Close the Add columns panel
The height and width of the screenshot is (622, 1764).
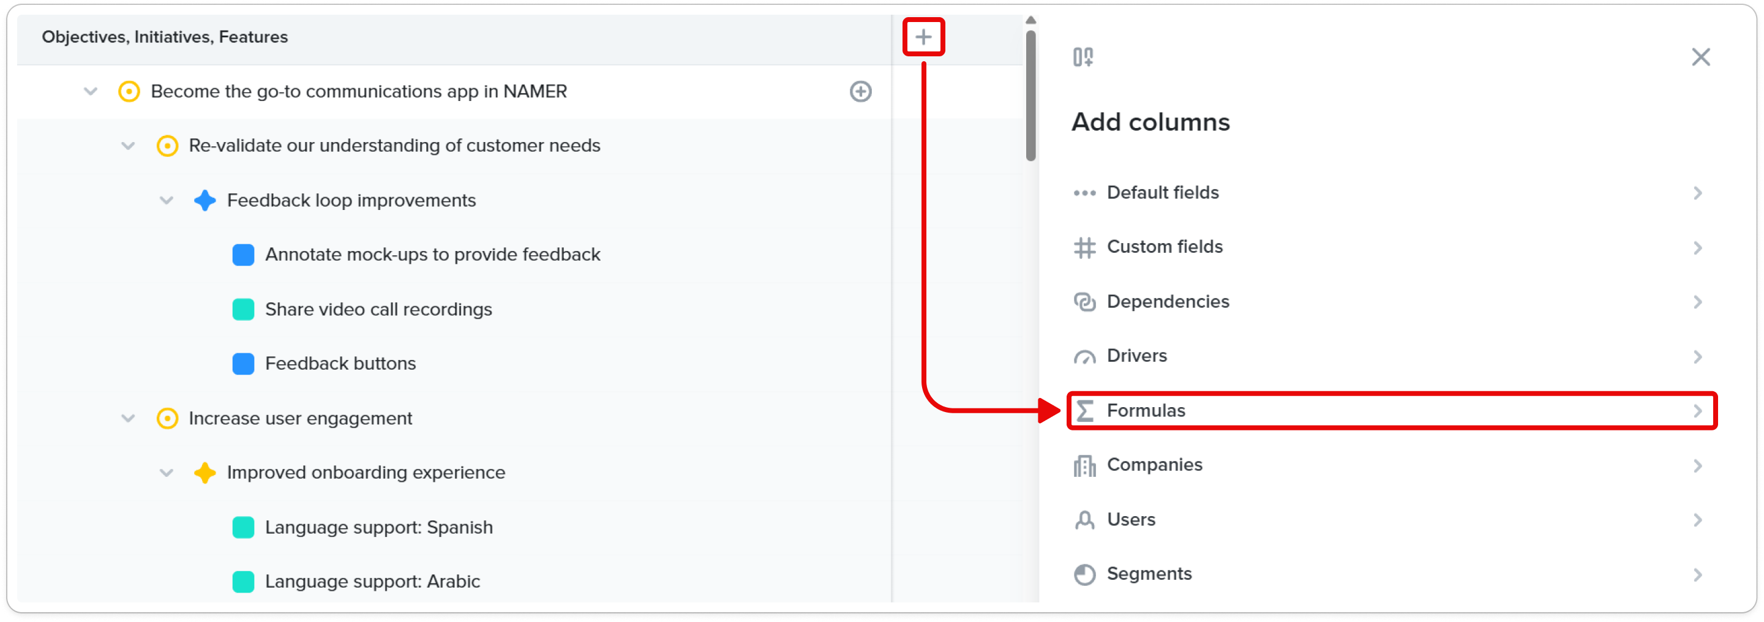(1700, 57)
